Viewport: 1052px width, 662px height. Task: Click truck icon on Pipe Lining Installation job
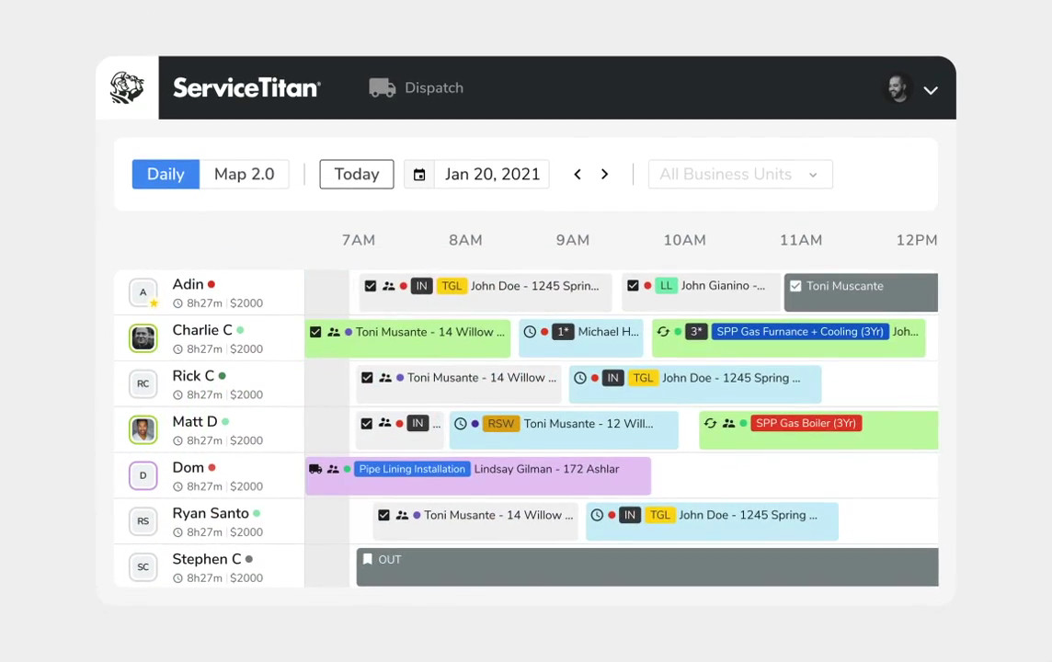pyautogui.click(x=315, y=469)
